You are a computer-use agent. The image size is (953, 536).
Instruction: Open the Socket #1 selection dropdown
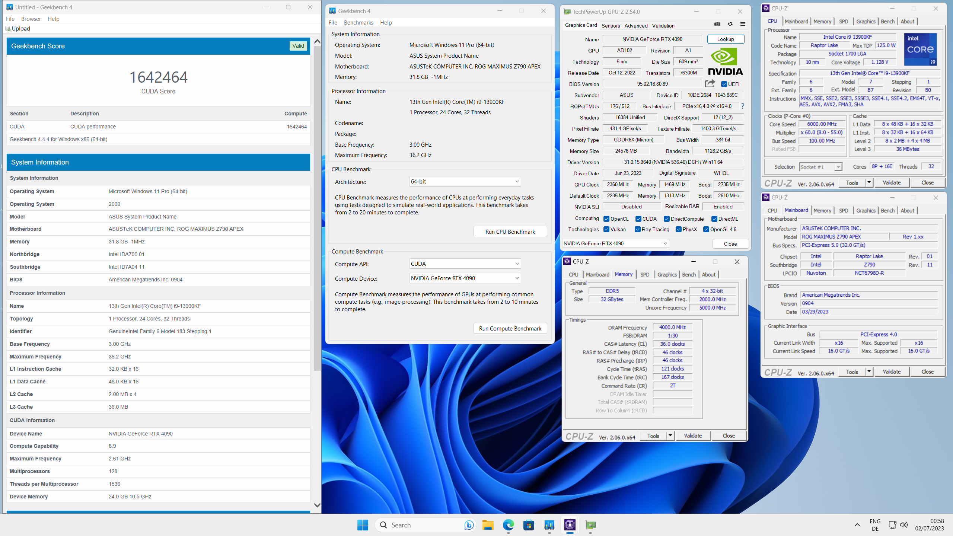pyautogui.click(x=820, y=167)
